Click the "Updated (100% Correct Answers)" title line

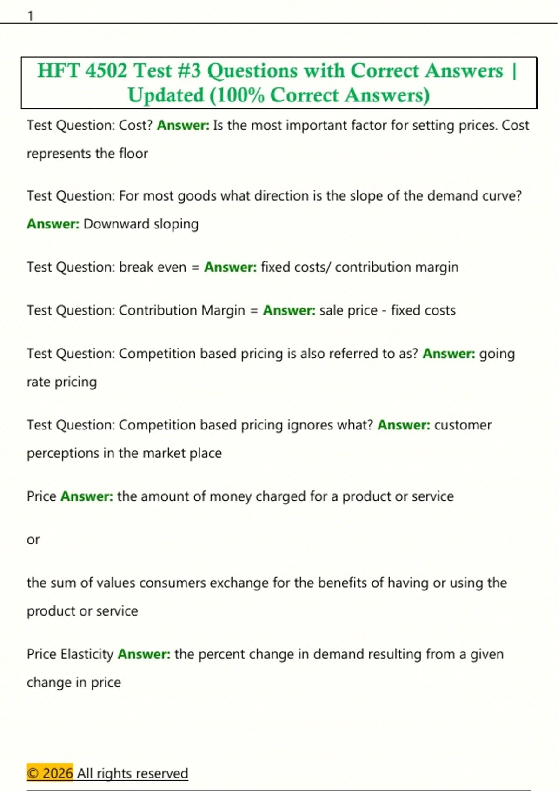279,95
